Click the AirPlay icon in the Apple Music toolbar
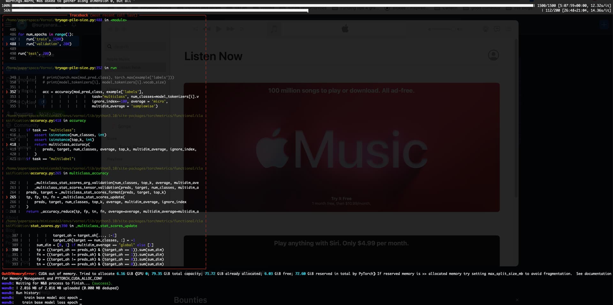This screenshot has height=305, width=613. [485, 29]
